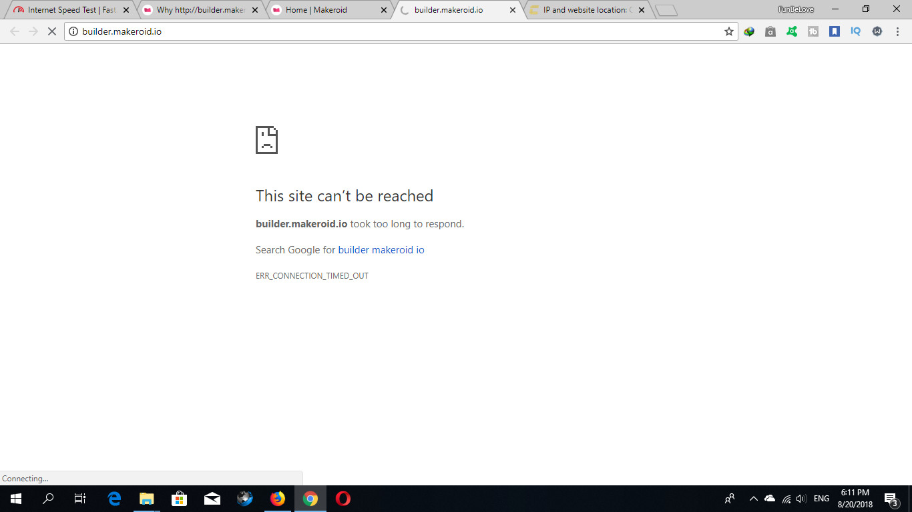Viewport: 912px width, 512px height.
Task: Open Chrome's three-dot menu
Action: (898, 31)
